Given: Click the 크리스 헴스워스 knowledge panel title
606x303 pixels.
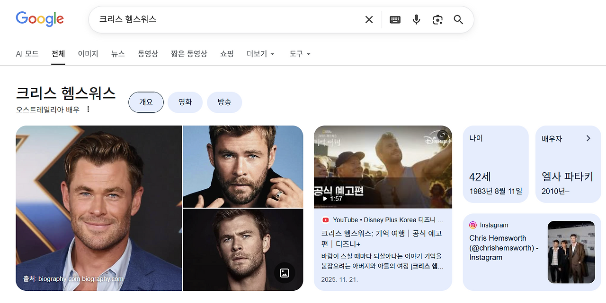Looking at the screenshot, I should 66,93.
